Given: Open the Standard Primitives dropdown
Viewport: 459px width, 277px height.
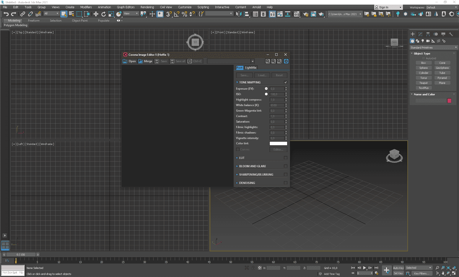Looking at the screenshot, I should (x=433, y=47).
